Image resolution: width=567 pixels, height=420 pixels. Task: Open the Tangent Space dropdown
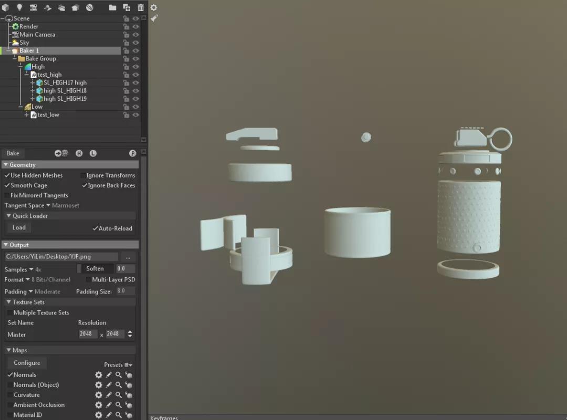point(48,205)
